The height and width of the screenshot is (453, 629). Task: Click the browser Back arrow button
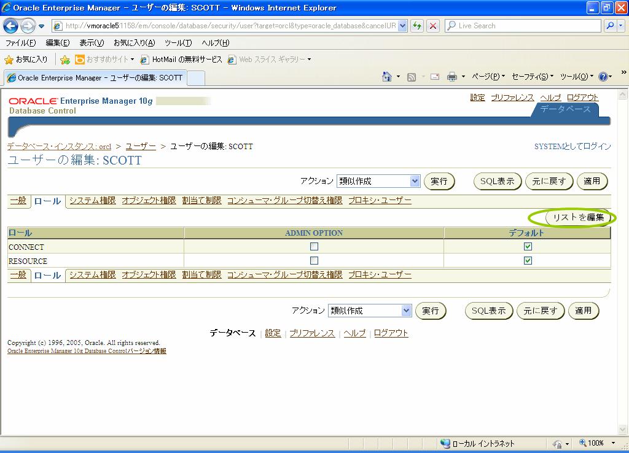[11, 26]
